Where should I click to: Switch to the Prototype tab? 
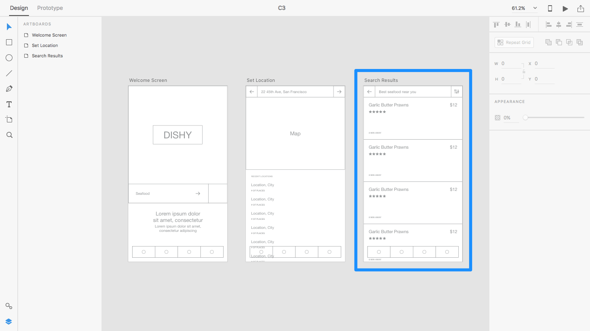click(x=50, y=8)
